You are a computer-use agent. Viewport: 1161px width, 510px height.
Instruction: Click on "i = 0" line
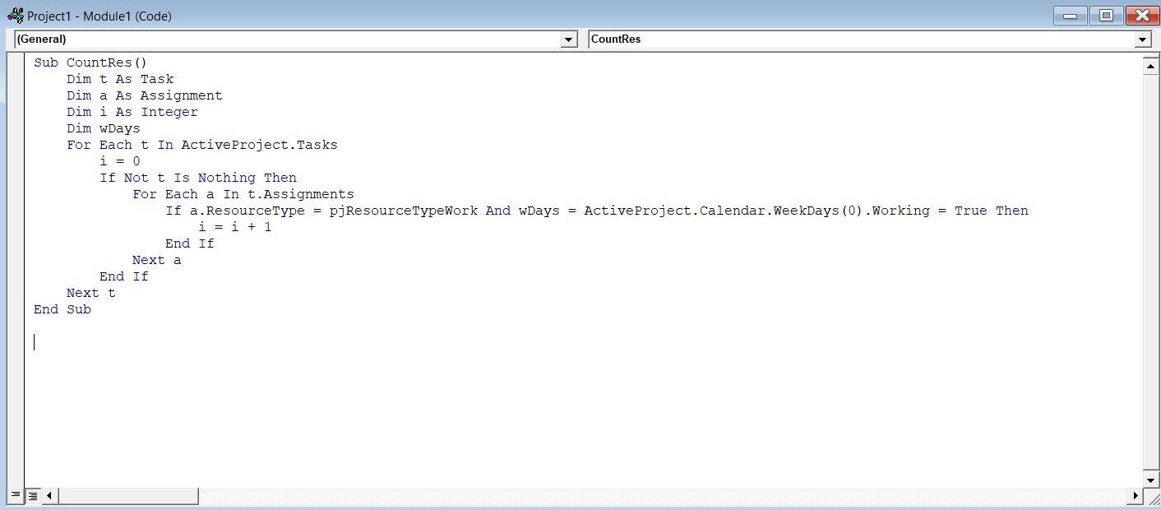click(120, 161)
